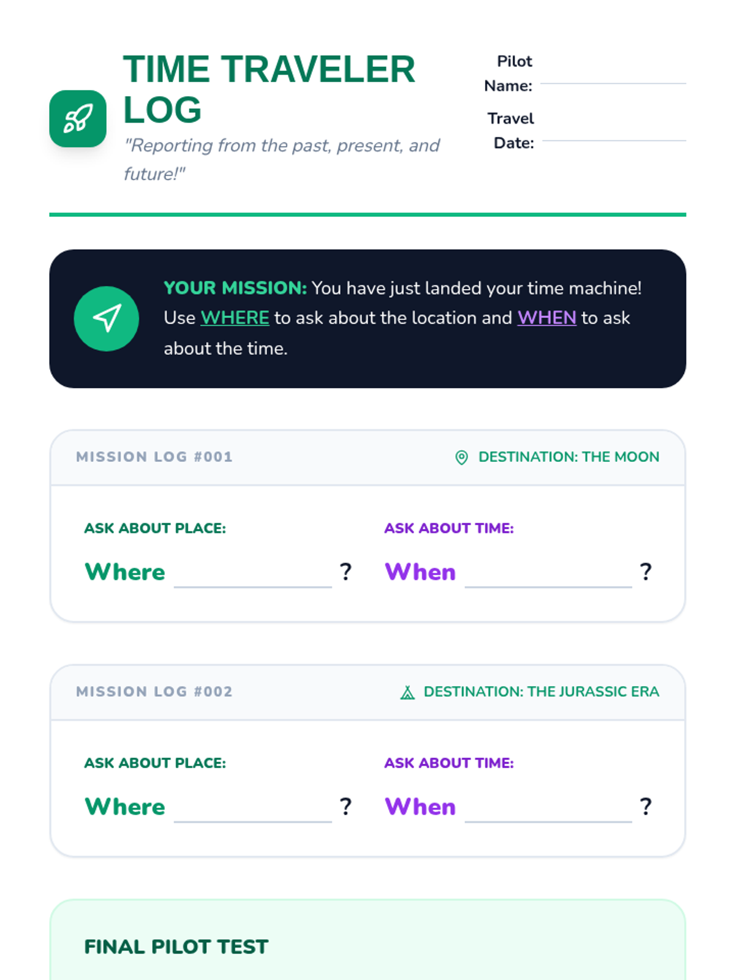Click the underlined WHEN link
The height and width of the screenshot is (980, 735).
click(546, 318)
